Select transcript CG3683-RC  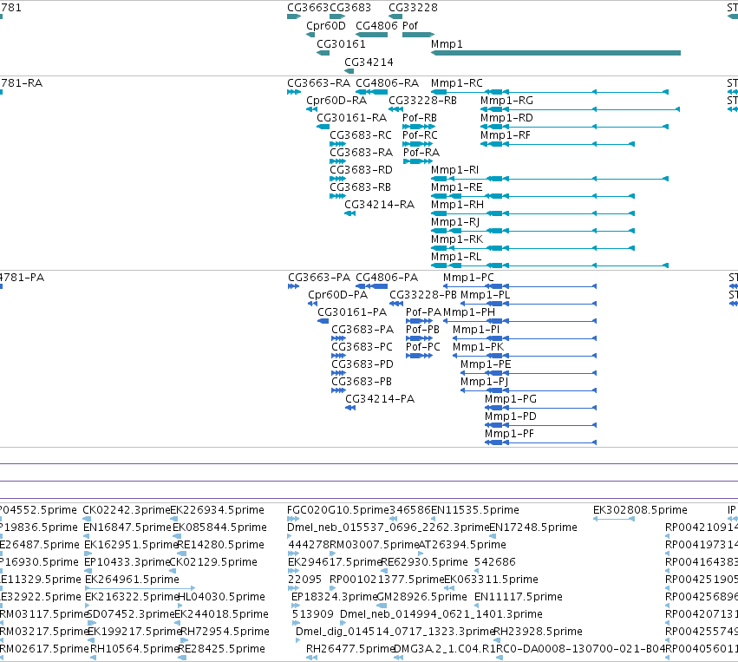(x=361, y=135)
